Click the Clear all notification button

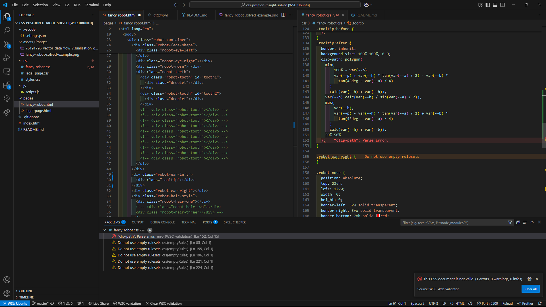coord(530,289)
